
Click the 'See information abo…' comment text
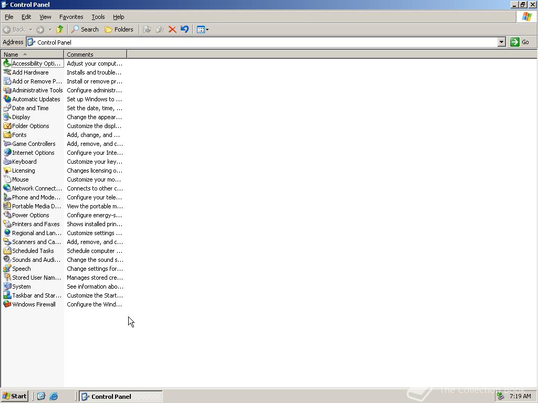pos(95,287)
